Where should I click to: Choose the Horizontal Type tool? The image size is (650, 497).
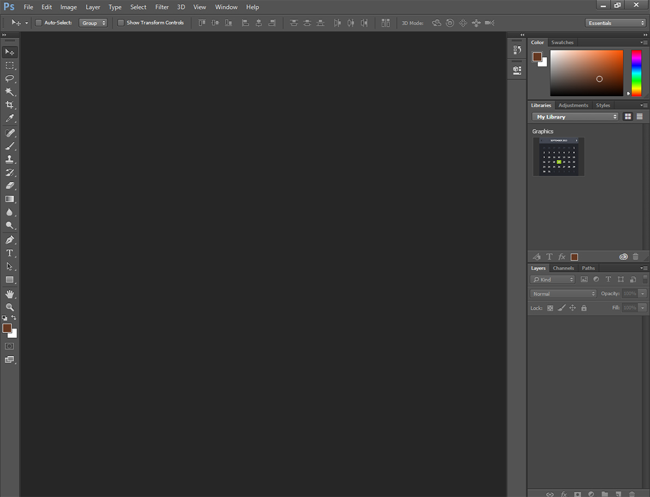tap(9, 253)
